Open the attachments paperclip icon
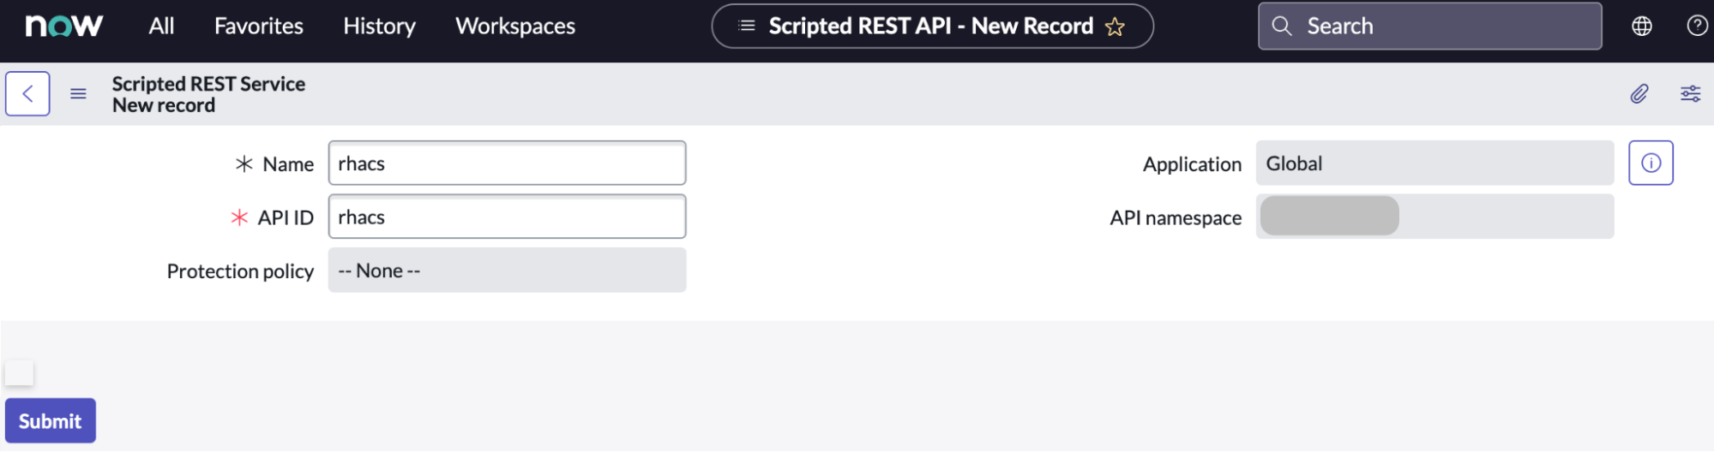The height and width of the screenshot is (452, 1714). [x=1639, y=93]
